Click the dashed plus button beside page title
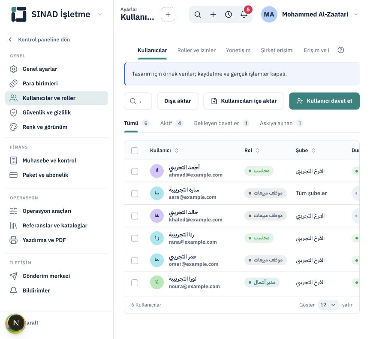The width and height of the screenshot is (370, 339). point(168,15)
